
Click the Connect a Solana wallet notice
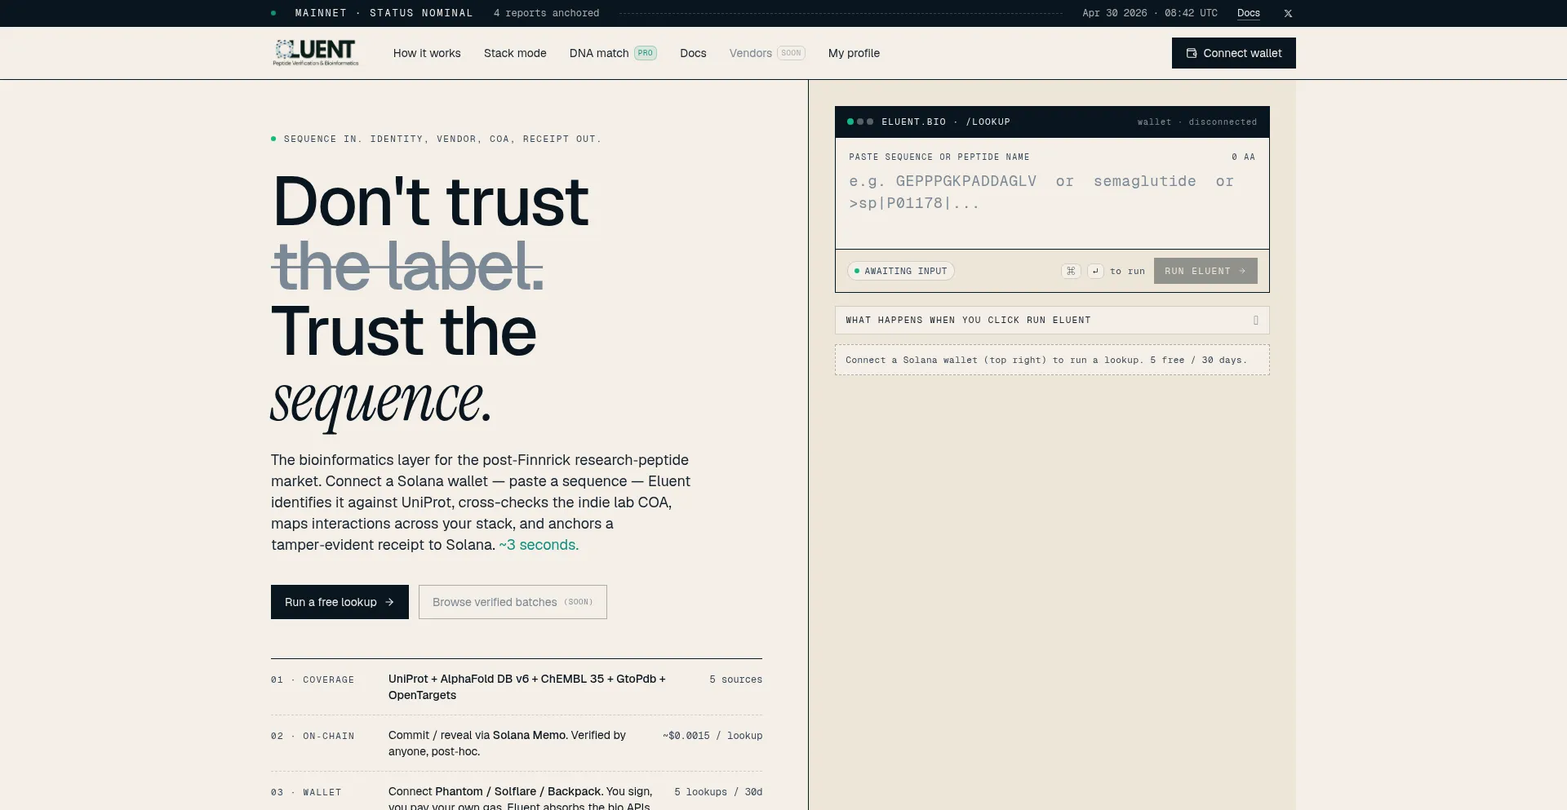(x=1052, y=360)
